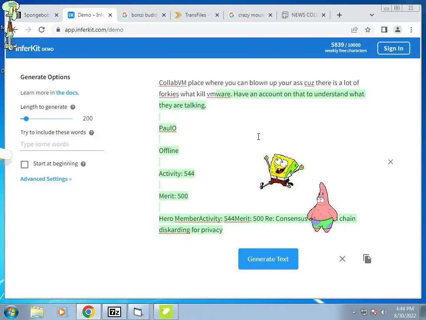Close the NEWS COLL tab
The width and height of the screenshot is (426, 320).
tap(324, 15)
